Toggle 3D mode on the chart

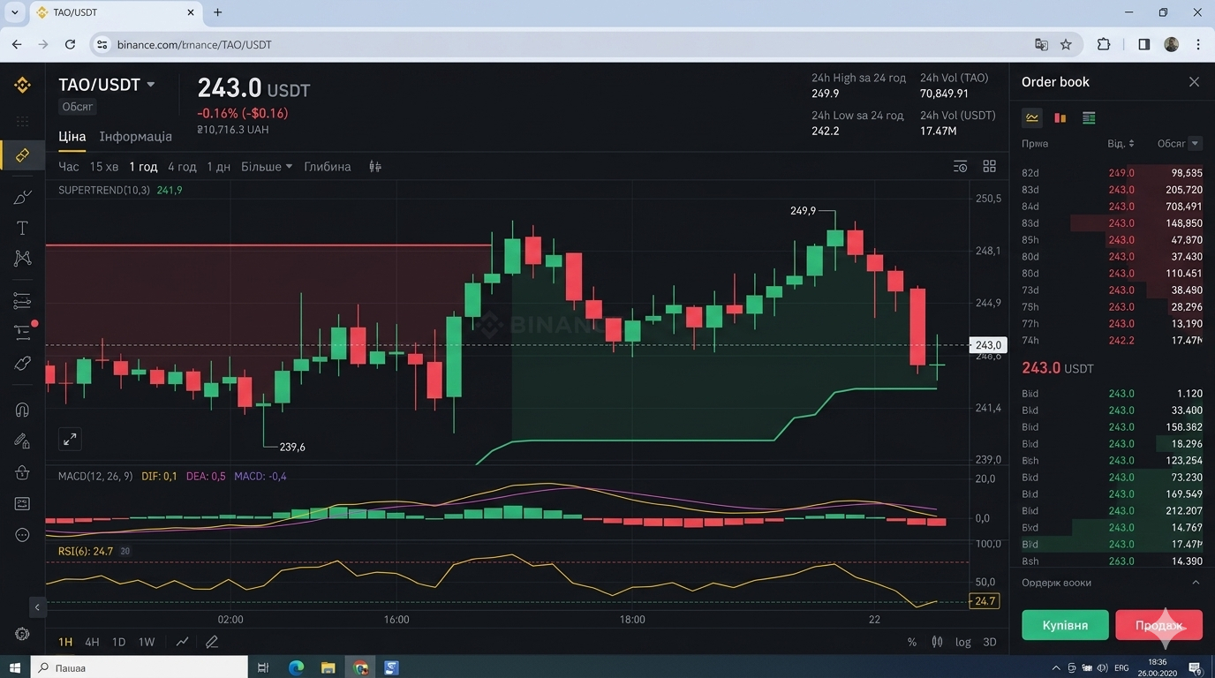pyautogui.click(x=990, y=642)
